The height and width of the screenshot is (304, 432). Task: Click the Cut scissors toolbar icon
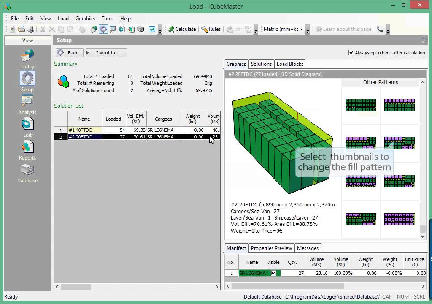[x=43, y=29]
